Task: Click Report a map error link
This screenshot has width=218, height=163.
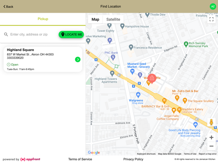Action: point(208,154)
